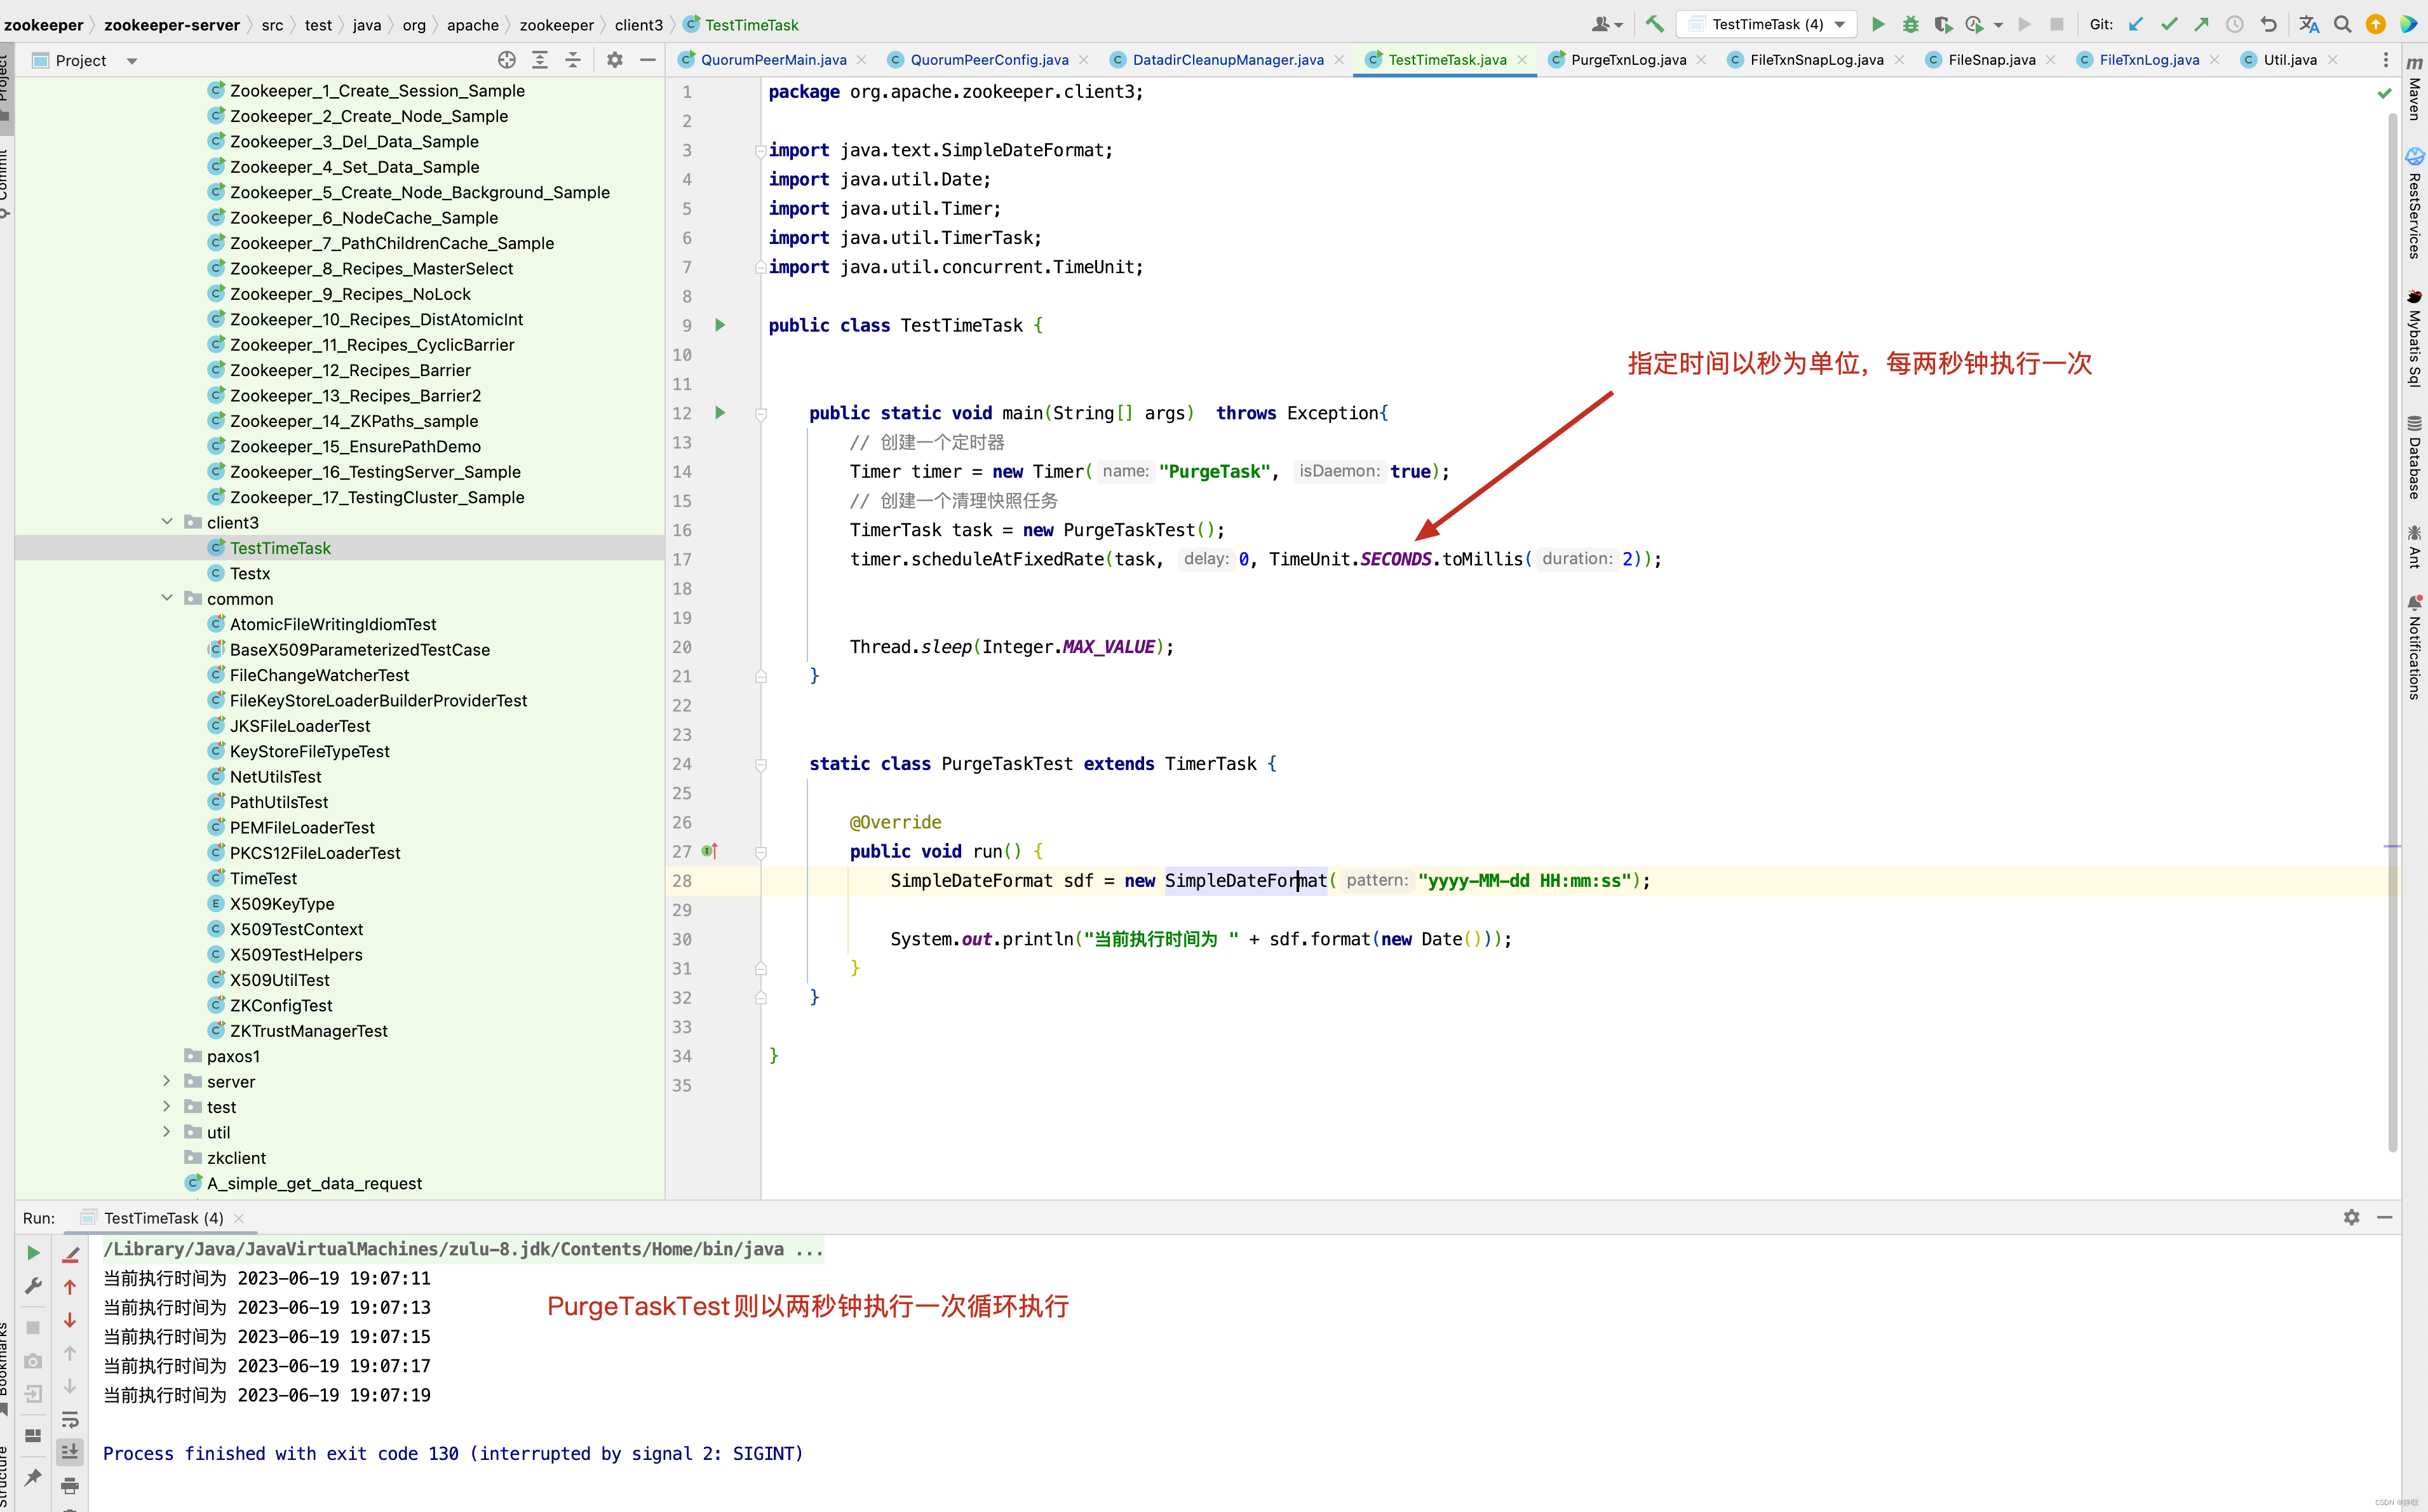Print console output with printer icon
This screenshot has width=2428, height=1512.
point(70,1485)
